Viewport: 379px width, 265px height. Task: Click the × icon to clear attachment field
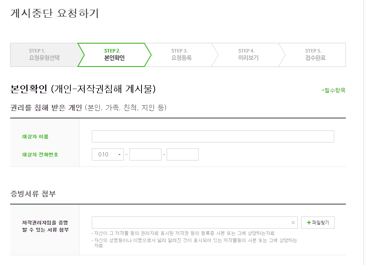tap(293, 223)
